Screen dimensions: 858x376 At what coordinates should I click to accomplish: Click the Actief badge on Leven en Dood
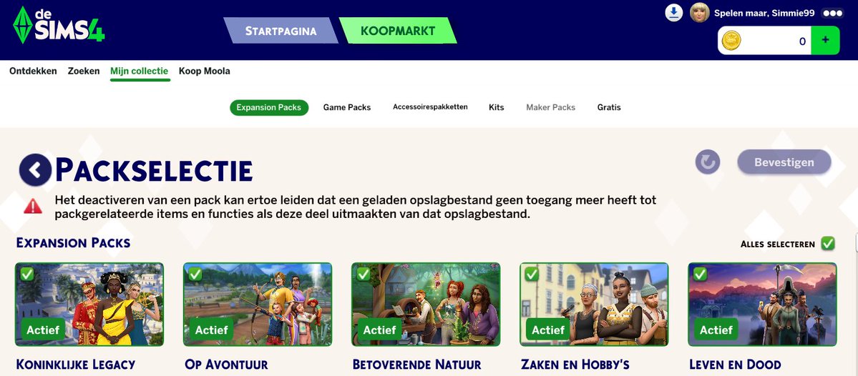coord(716,330)
